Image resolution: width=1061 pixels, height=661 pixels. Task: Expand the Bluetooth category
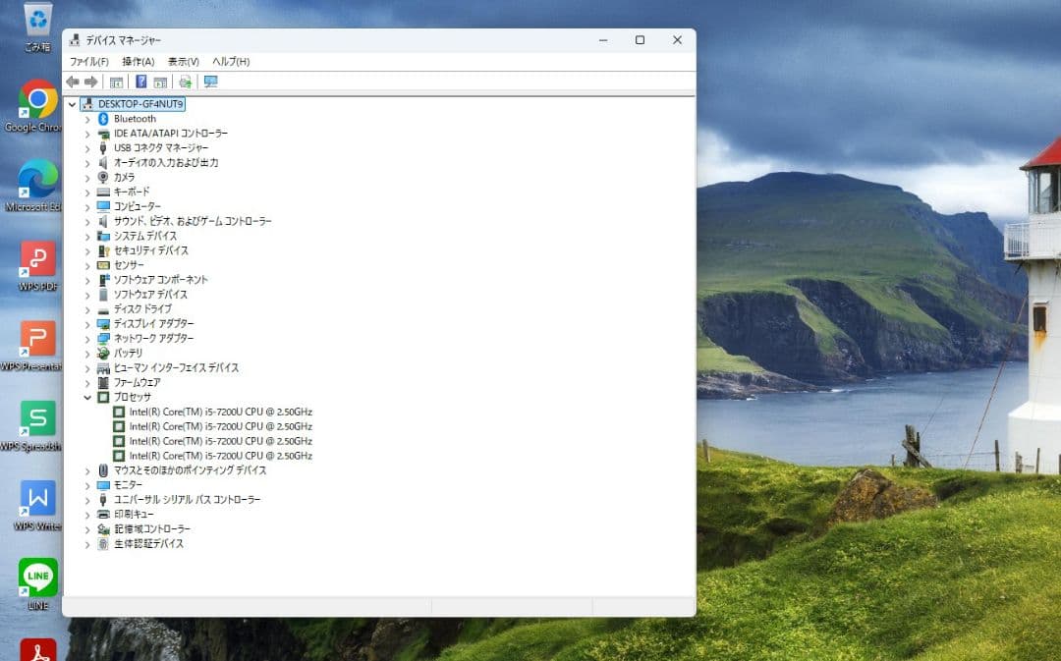[87, 119]
